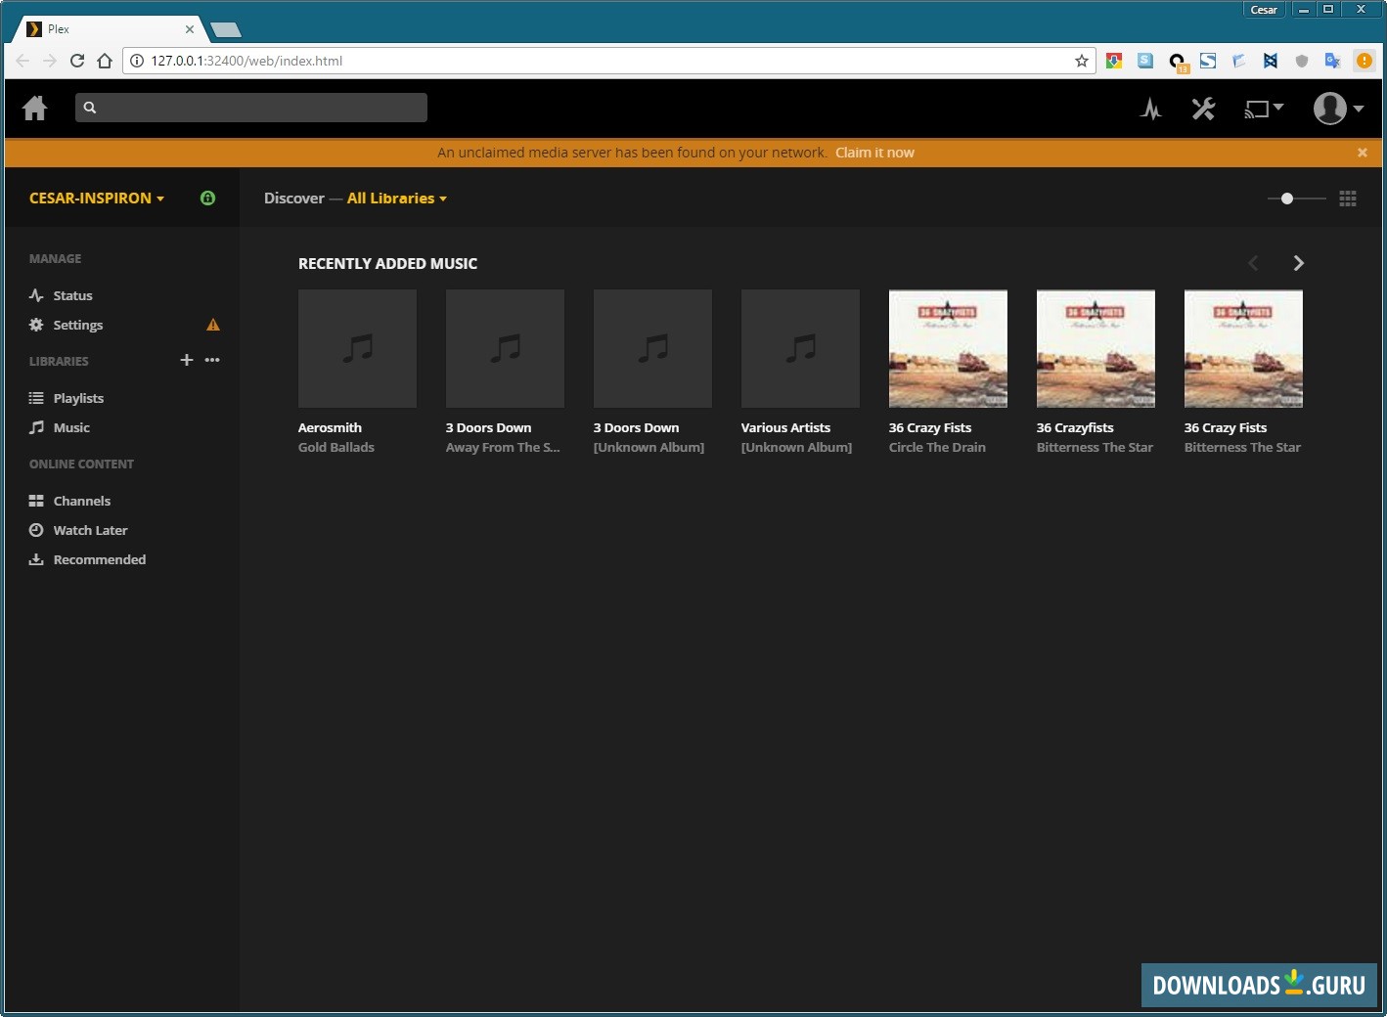Screen dimensions: 1387x1017
Task: Close the Plex browser tab
Action: click(x=190, y=29)
